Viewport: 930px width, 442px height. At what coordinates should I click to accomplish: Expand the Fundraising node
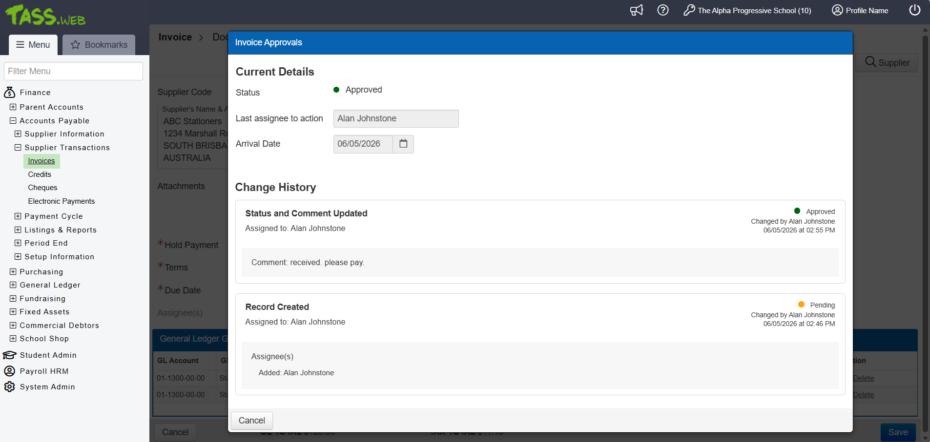coord(13,299)
